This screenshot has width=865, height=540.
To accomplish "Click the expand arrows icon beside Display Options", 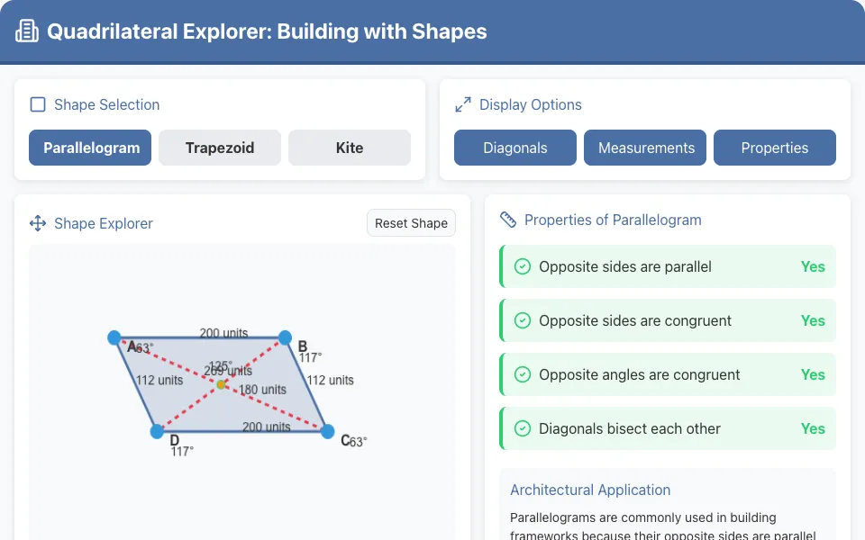I will pos(463,104).
